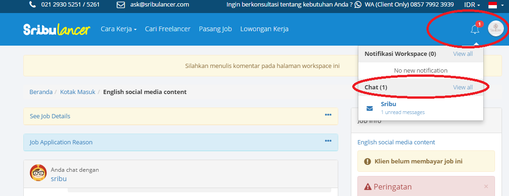The height and width of the screenshot is (196, 509).
Task: Open the Job Application Reason link
Action: point(61,142)
